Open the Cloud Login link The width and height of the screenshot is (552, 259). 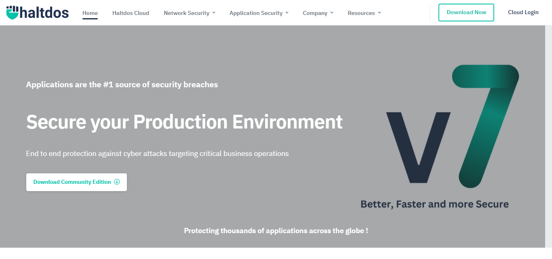pyautogui.click(x=523, y=13)
